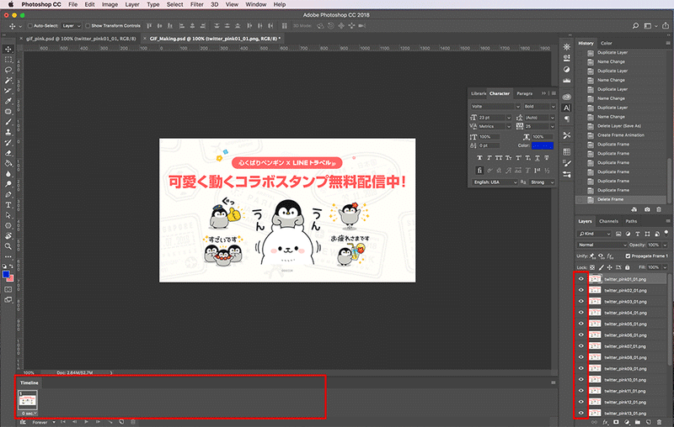This screenshot has height=427, width=674.
Task: Delete selected frame in Timeline panel
Action: click(133, 422)
